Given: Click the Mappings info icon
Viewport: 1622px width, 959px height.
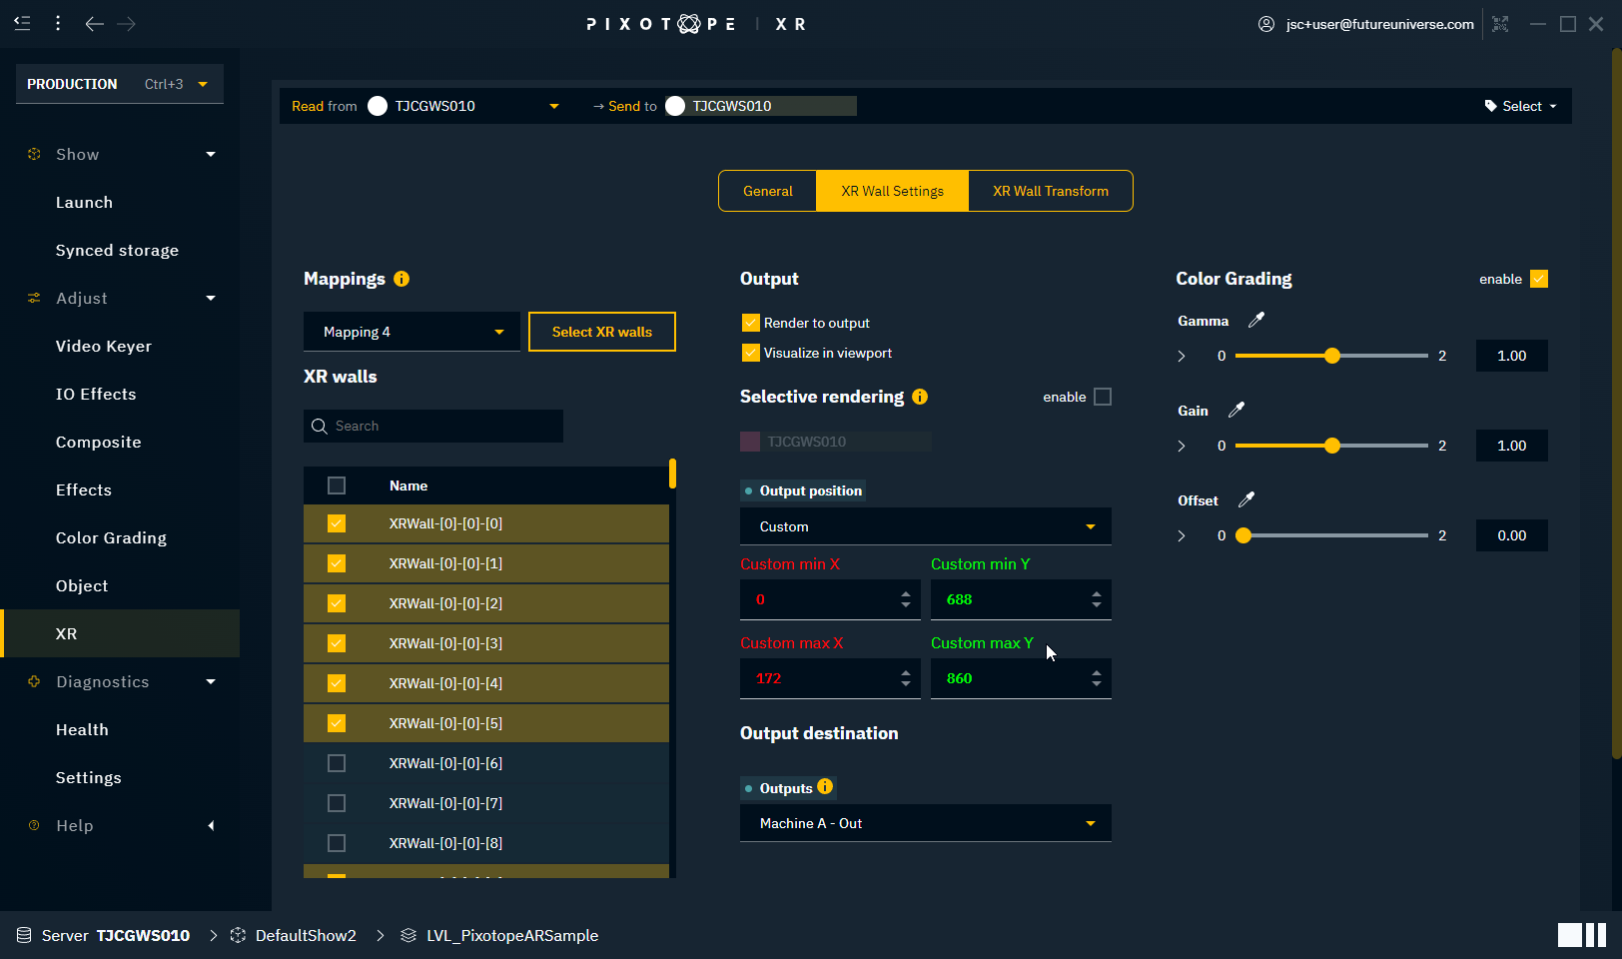Looking at the screenshot, I should (x=402, y=279).
